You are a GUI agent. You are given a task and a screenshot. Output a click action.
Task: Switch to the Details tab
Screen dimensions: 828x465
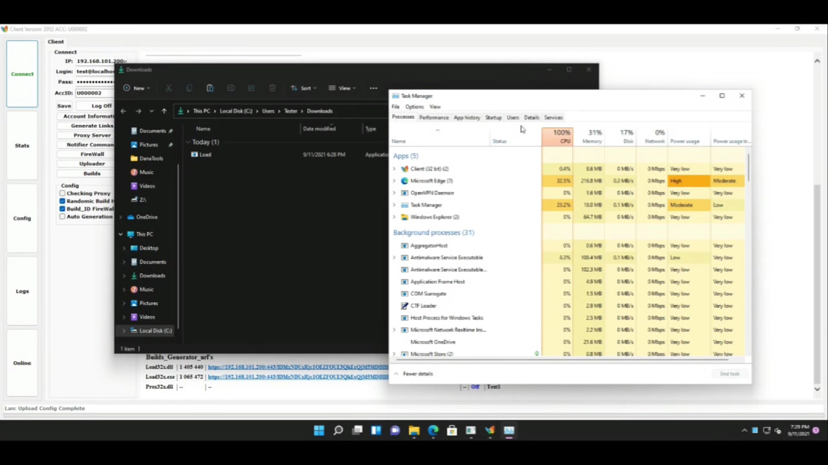click(x=531, y=118)
